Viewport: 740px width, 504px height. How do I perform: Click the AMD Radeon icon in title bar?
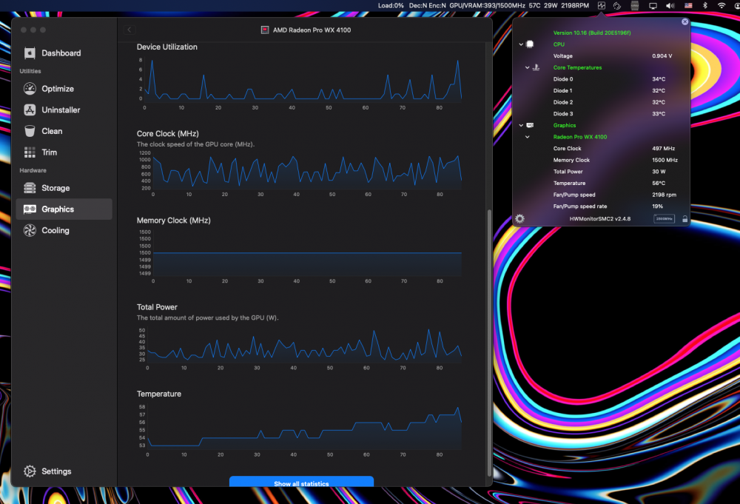tap(265, 30)
